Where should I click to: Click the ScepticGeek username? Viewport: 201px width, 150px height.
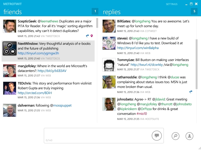pos(27,21)
